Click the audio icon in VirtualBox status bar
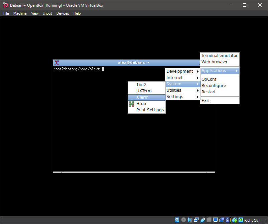Image resolution: width=268 pixels, height=224 pixels. click(x=190, y=220)
